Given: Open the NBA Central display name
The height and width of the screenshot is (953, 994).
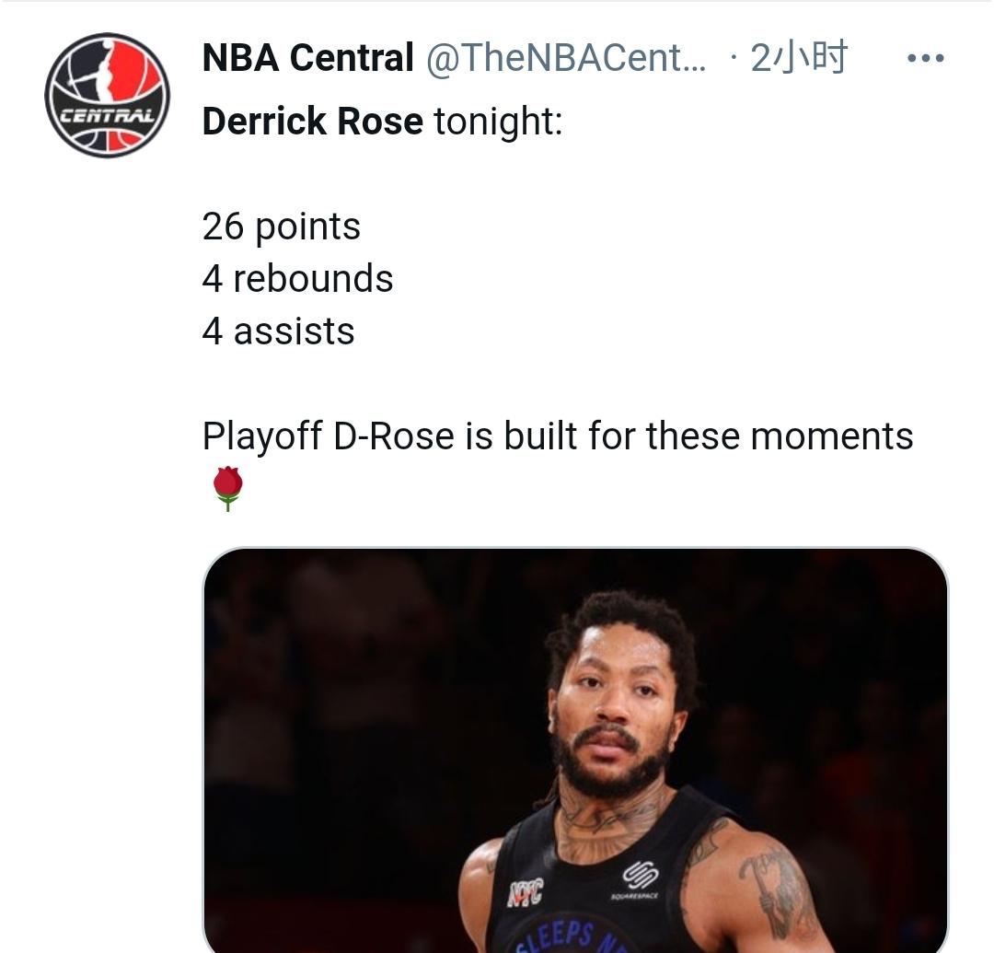Looking at the screenshot, I should point(307,59).
